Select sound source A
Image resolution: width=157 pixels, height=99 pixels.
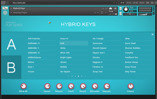pyautogui.click(x=11, y=44)
